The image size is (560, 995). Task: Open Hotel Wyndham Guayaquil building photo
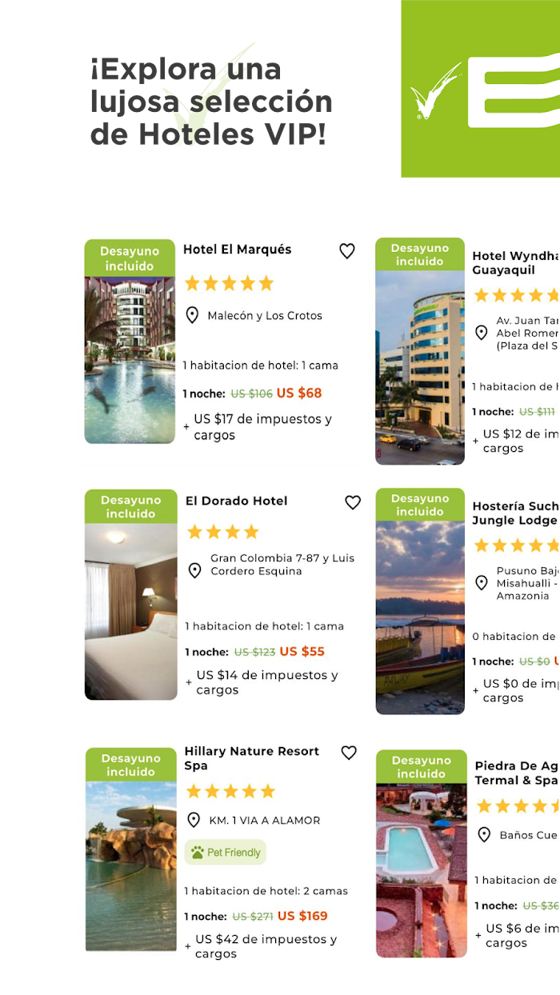(x=420, y=367)
